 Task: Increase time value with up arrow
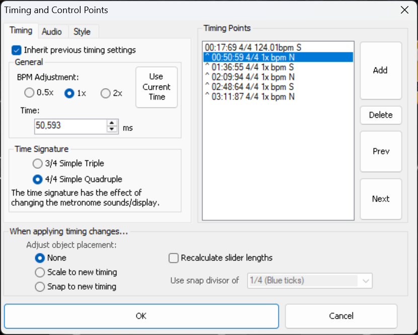click(112, 122)
